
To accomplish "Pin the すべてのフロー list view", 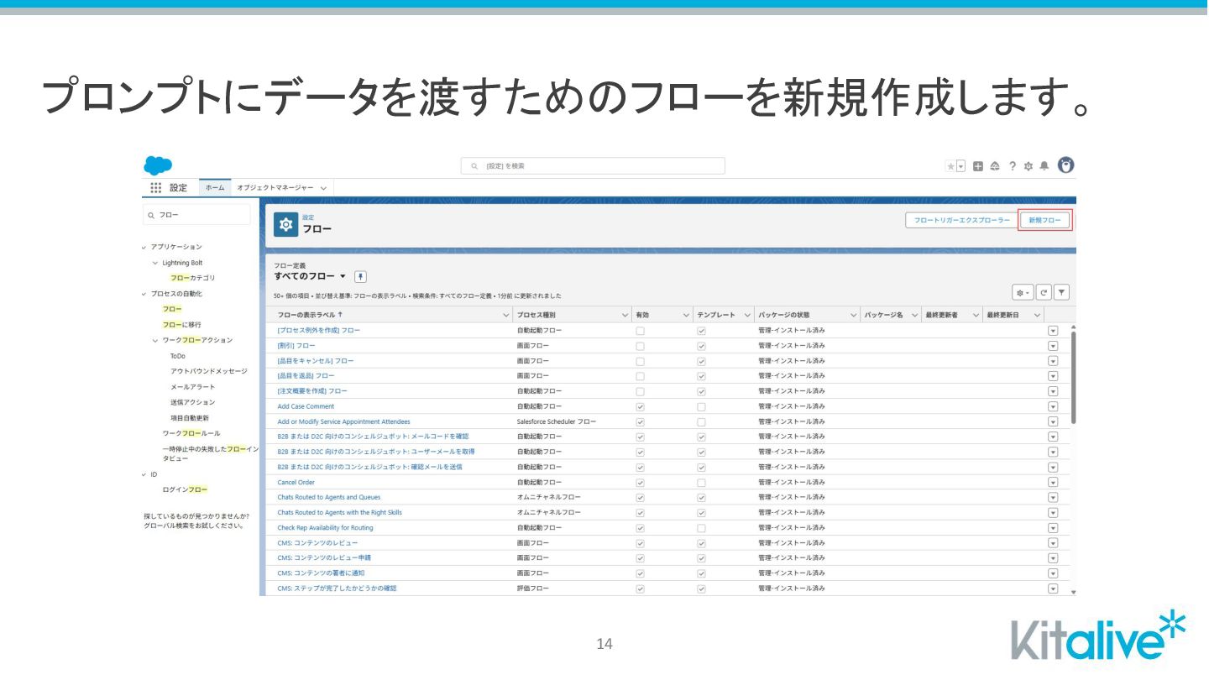I will coord(360,276).
